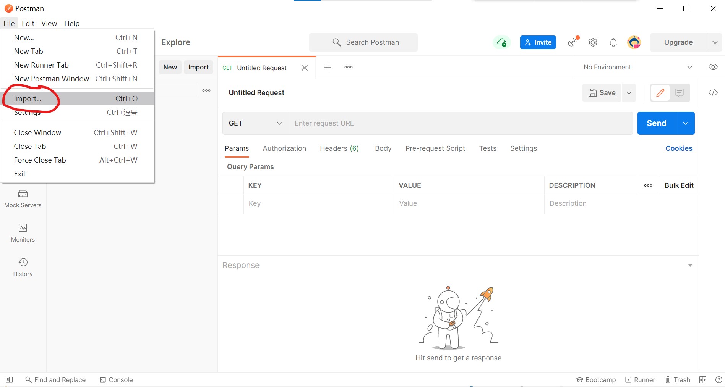Click the Send button
Screen dimensions: 725x387
coord(657,123)
